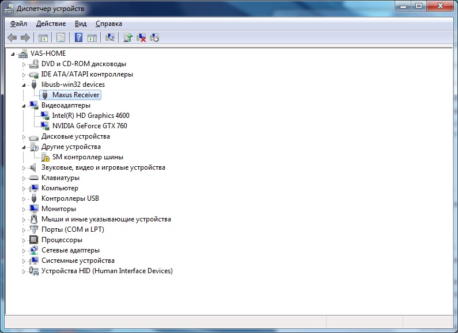This screenshot has width=458, height=333.
Task: Toggle the console tree toolbar icon
Action: [43, 37]
